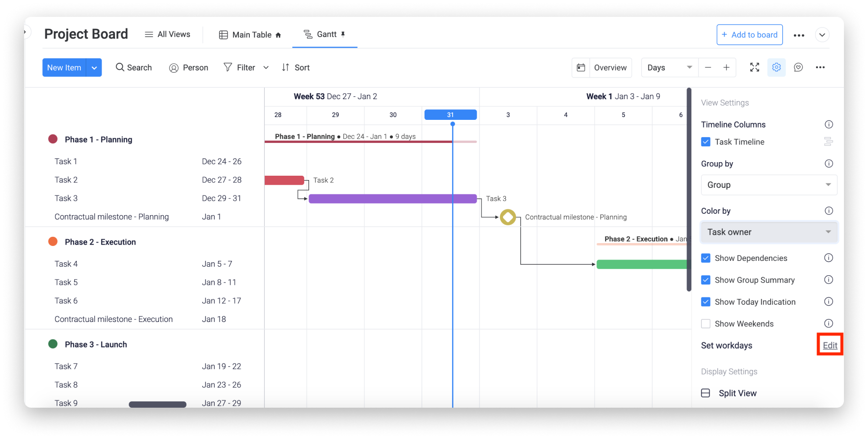Open the Color by Task owner dropdown
The image size is (868, 439).
[x=769, y=232]
